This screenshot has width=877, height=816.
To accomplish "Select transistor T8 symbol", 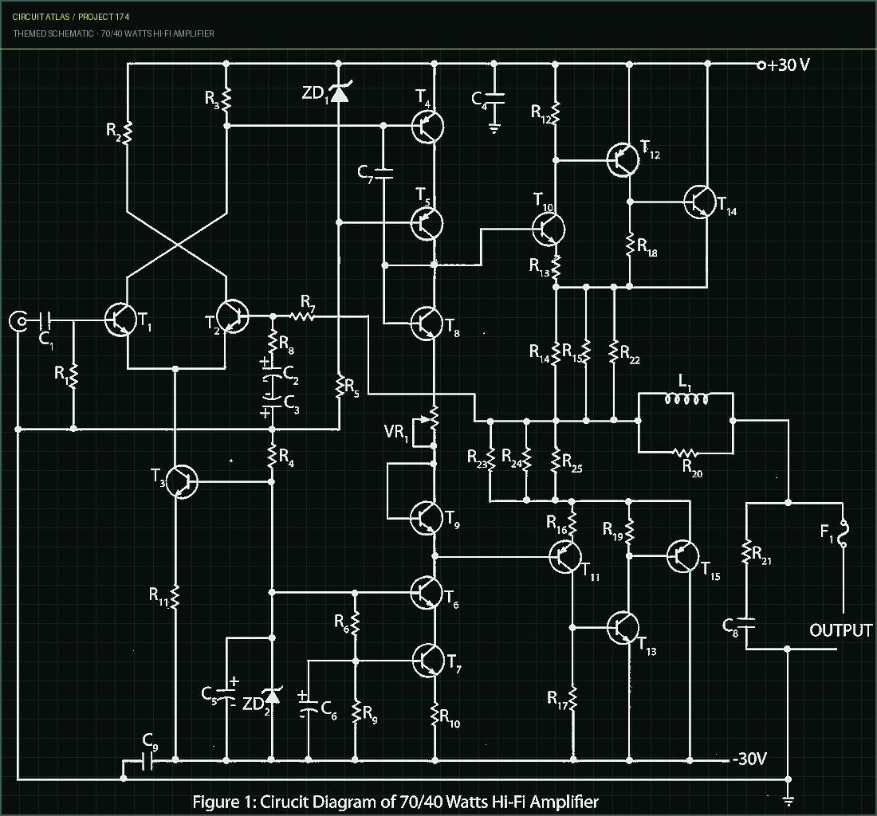I will pos(427,323).
